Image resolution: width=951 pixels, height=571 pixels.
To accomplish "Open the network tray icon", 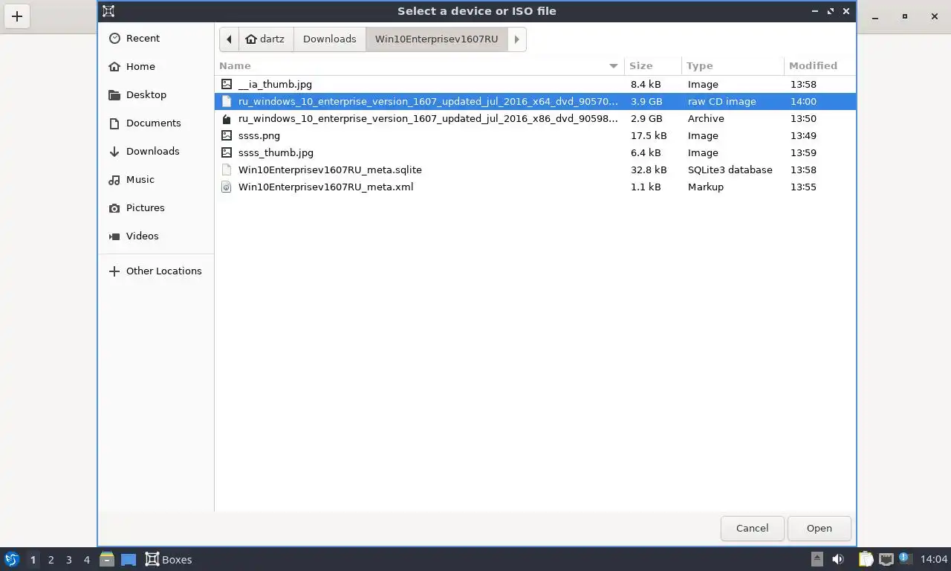I will [886, 559].
